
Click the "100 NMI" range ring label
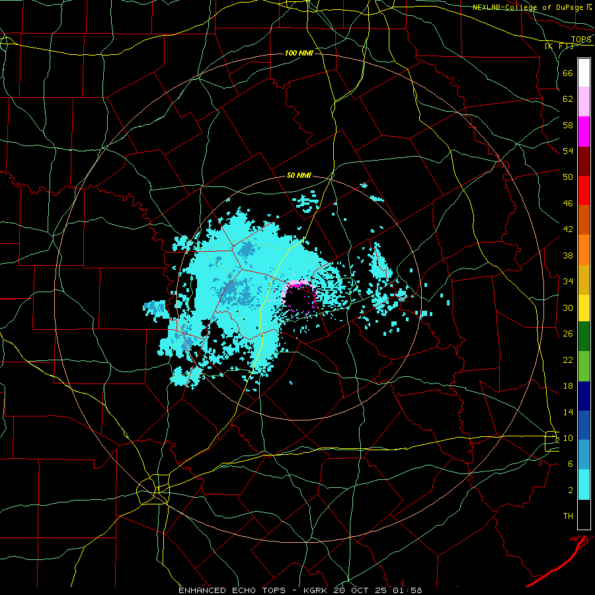[x=299, y=53]
